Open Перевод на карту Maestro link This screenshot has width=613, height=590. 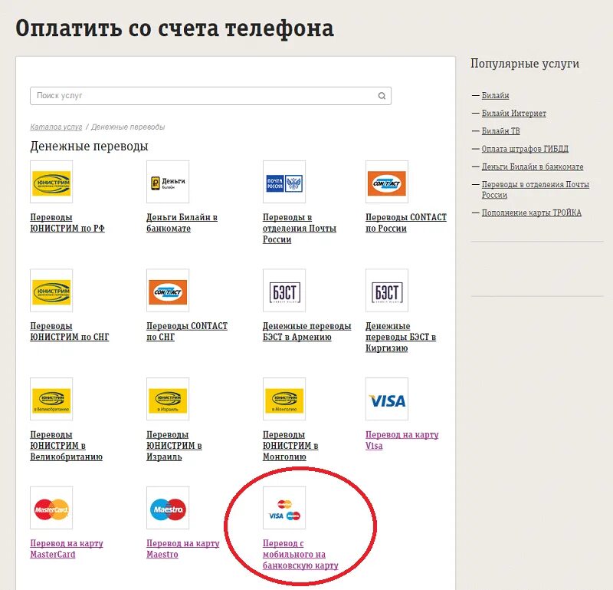[x=183, y=549]
